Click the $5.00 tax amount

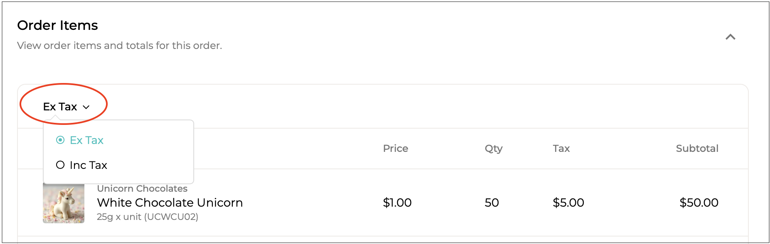[568, 203]
